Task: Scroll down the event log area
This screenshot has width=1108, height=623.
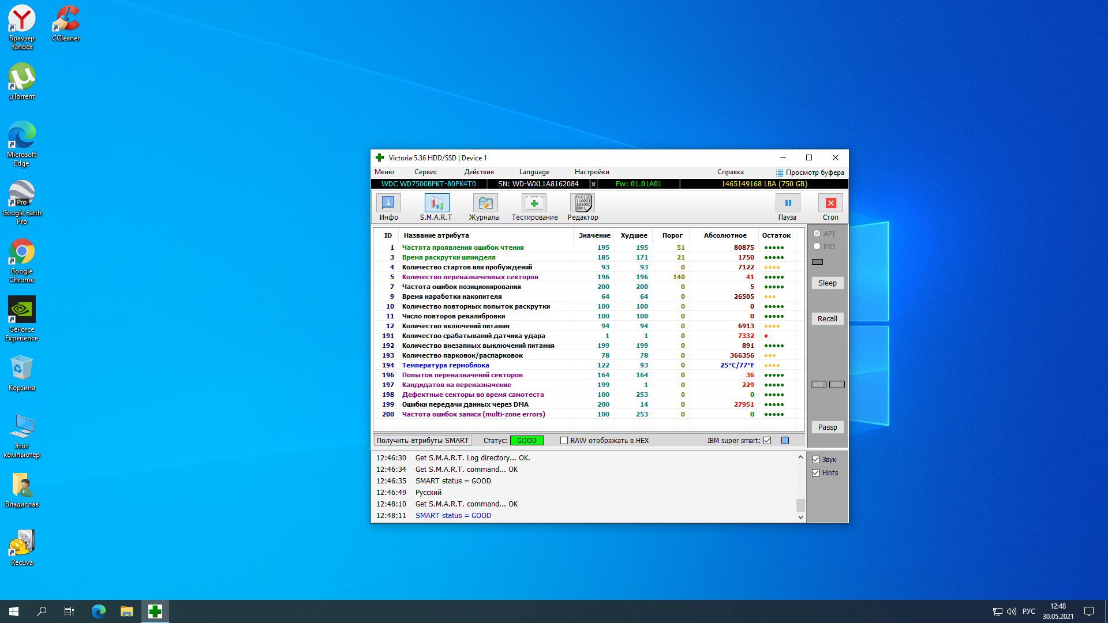Action: tap(800, 518)
